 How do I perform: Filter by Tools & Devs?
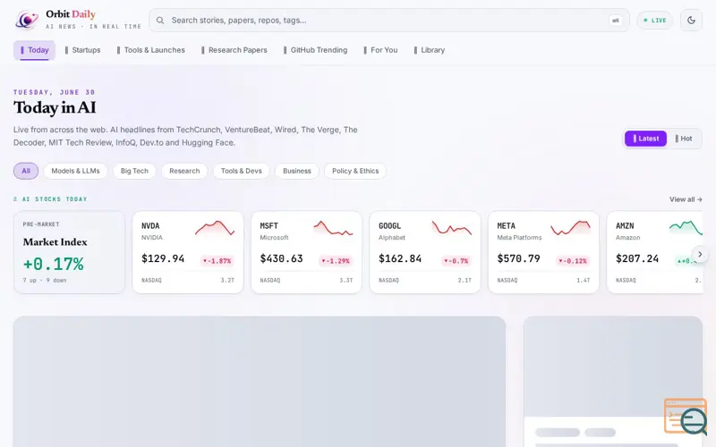pos(241,171)
